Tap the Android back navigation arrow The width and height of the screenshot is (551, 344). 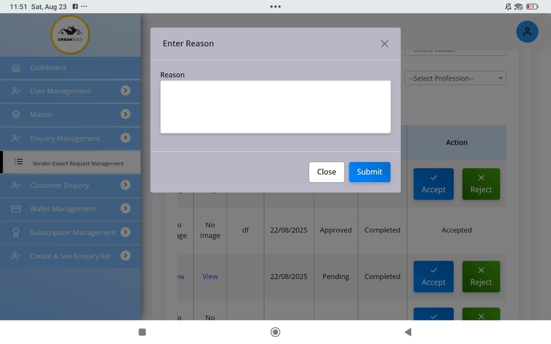[408, 332]
